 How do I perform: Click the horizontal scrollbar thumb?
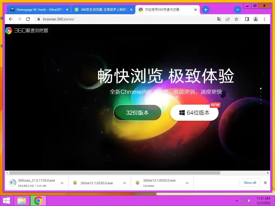click(115, 173)
